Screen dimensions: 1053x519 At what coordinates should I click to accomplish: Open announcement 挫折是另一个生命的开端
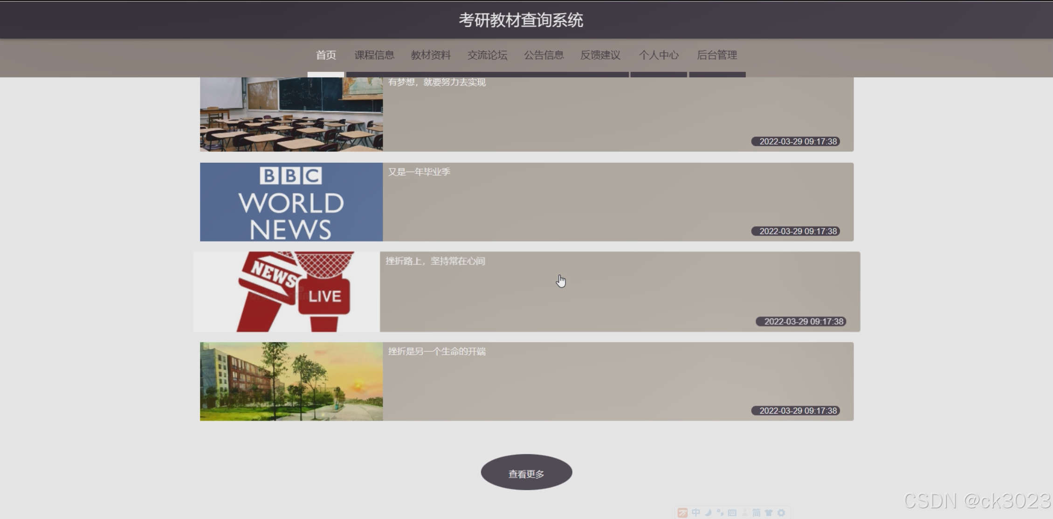pyautogui.click(x=437, y=351)
